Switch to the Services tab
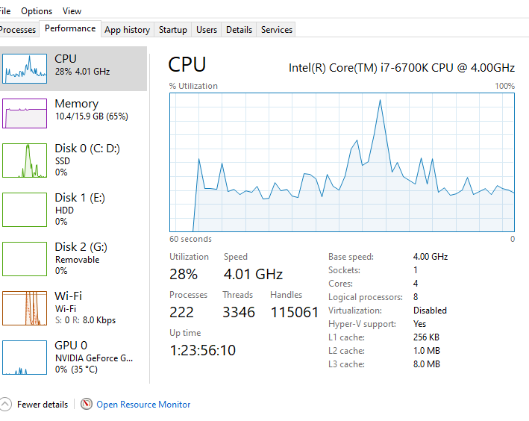This screenshot has height=421, width=529. pyautogui.click(x=276, y=30)
